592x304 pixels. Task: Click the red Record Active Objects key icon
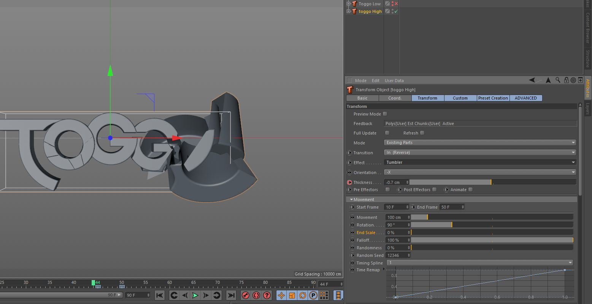click(x=246, y=295)
